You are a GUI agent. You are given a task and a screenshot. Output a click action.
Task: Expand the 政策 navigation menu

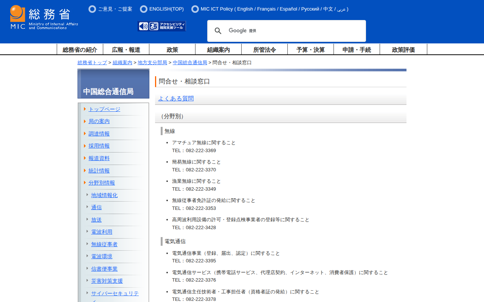click(172, 49)
